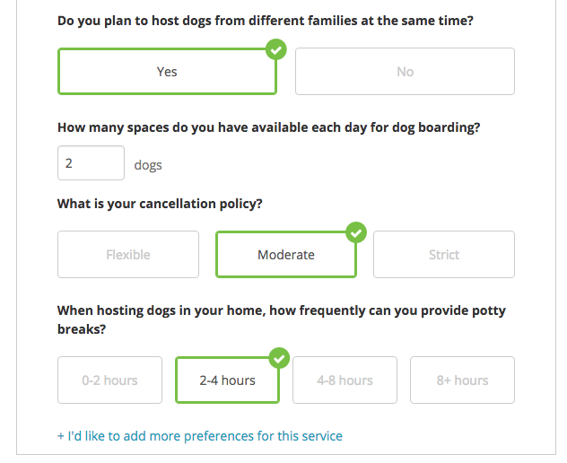
Task: Click the potty breaks question heading
Action: (282, 319)
